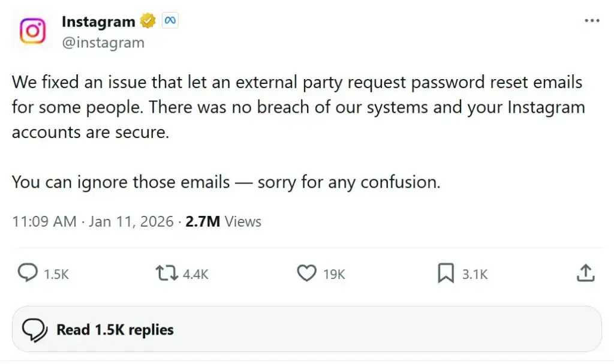This screenshot has width=614, height=364.
Task: Click the 19K likes count
Action: pyautogui.click(x=334, y=275)
